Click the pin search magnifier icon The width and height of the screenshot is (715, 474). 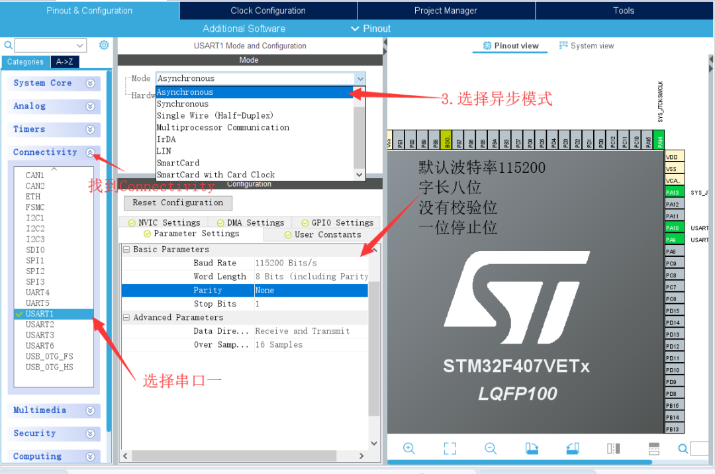pyautogui.click(x=683, y=448)
